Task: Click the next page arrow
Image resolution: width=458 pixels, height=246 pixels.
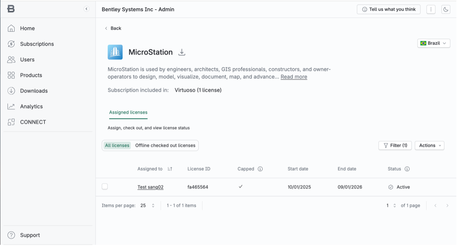Action: click(x=447, y=205)
